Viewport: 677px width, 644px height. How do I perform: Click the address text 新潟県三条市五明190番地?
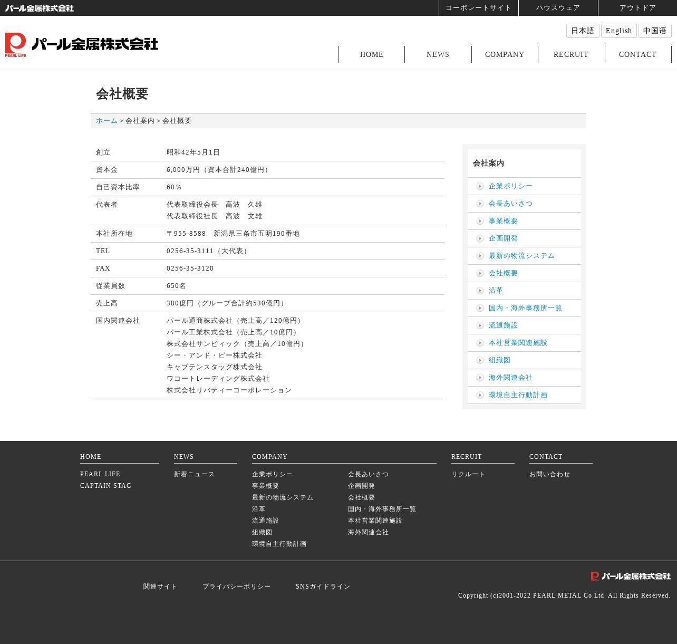coord(257,234)
